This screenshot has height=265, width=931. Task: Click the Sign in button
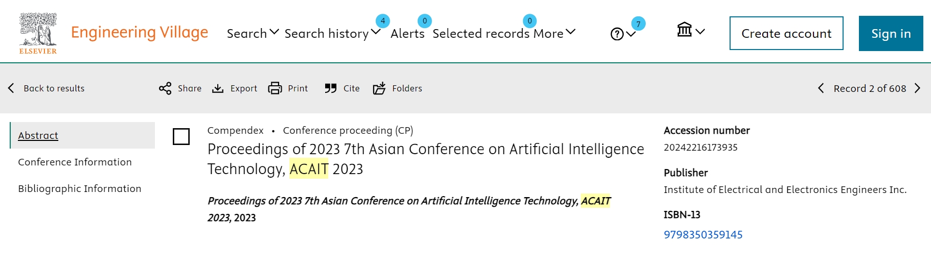(x=891, y=34)
